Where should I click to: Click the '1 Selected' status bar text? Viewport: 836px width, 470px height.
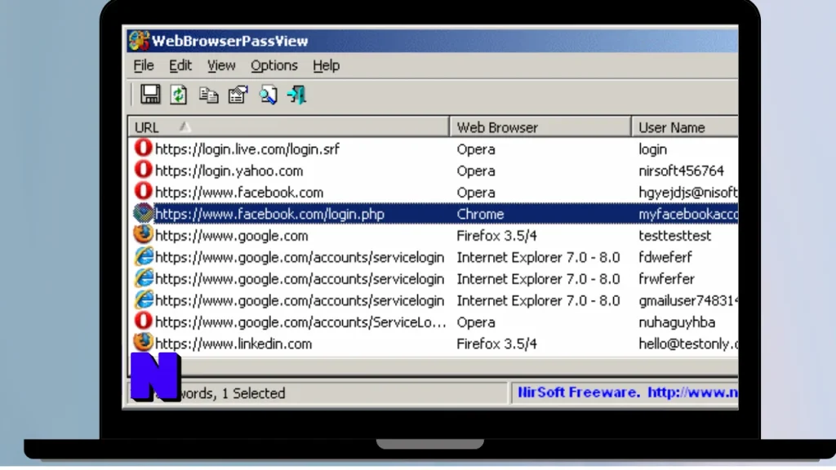tap(253, 393)
